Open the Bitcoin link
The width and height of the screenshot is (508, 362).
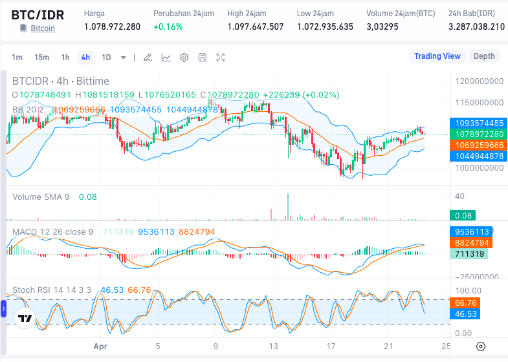pos(43,28)
